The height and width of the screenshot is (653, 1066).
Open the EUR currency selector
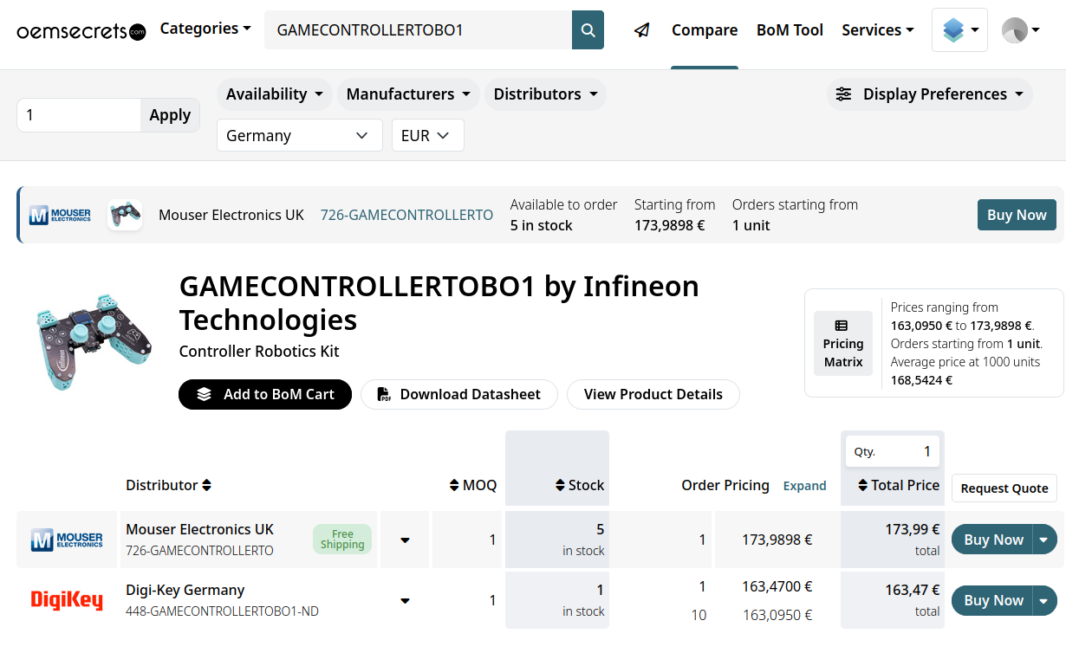pos(428,135)
